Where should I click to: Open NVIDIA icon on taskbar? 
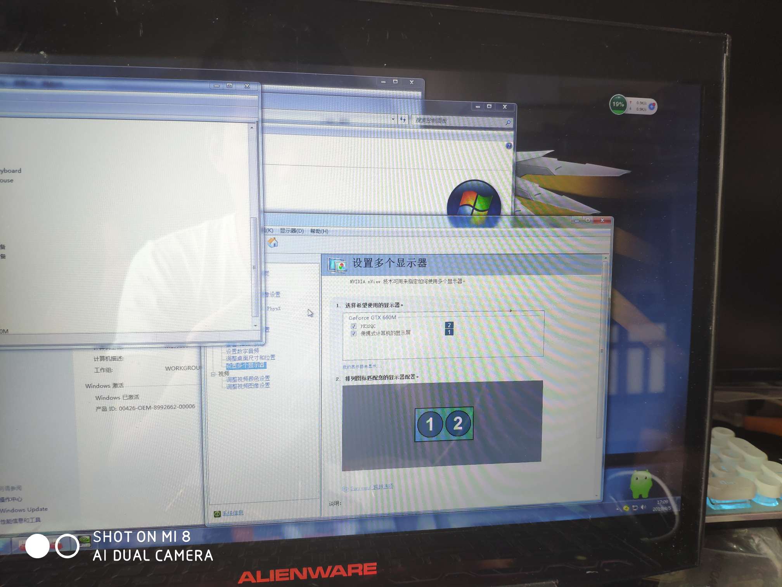pos(84,541)
